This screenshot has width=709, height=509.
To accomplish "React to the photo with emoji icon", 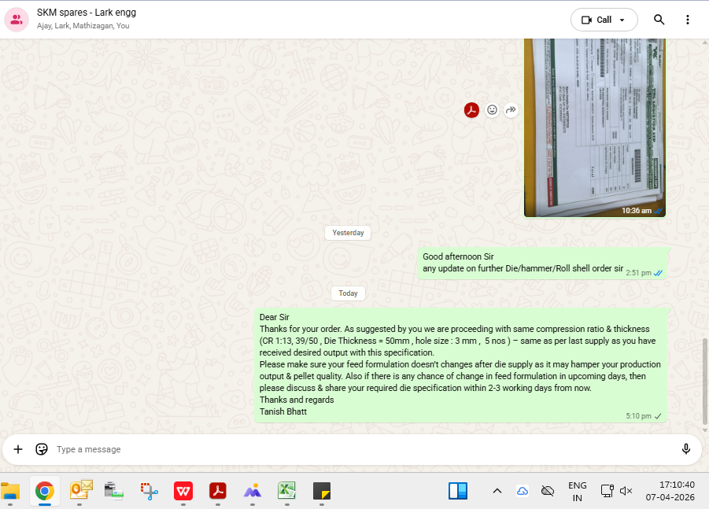I will point(492,110).
